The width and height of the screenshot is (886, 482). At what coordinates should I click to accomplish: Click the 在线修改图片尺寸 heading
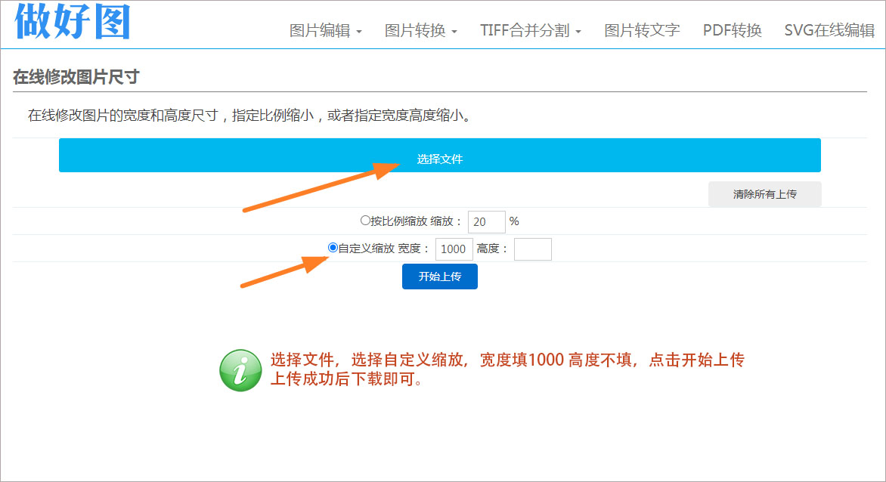pos(76,77)
